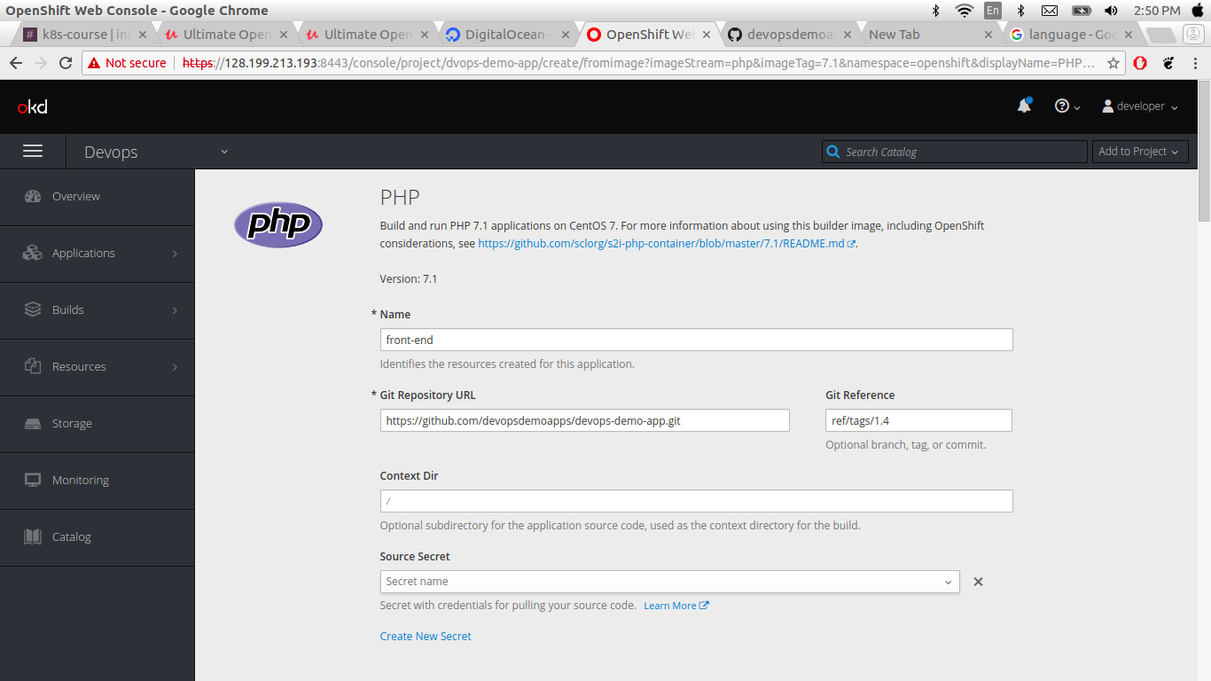Screen dimensions: 1211x681
Task: Switch to the language Google tab
Action: pos(1070,35)
